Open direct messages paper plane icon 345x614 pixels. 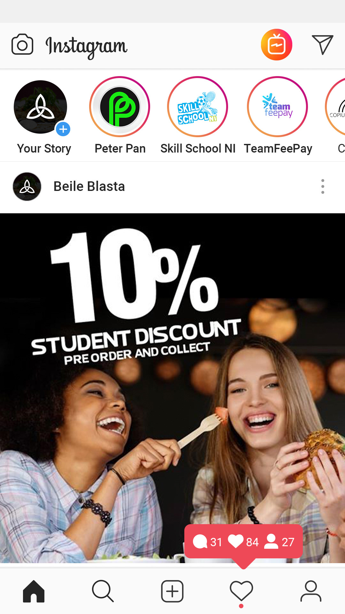point(322,45)
